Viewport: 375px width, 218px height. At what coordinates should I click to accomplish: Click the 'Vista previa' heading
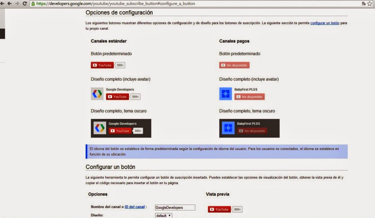217,194
